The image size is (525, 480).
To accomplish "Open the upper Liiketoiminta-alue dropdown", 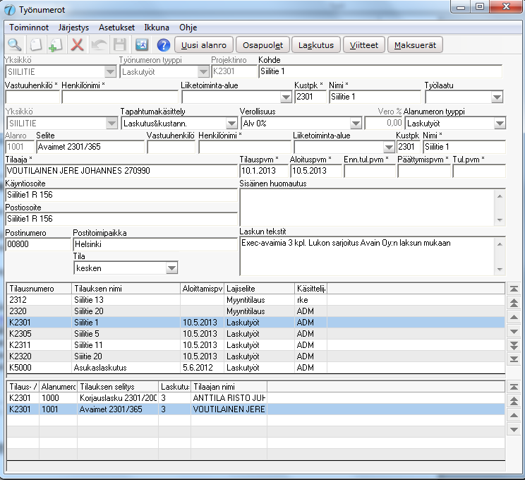I will [x=286, y=97].
